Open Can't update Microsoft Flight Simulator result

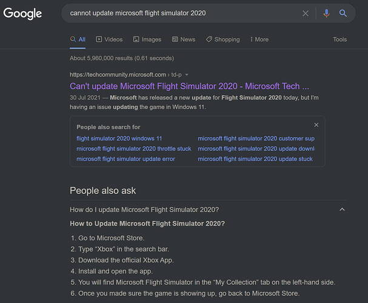(189, 86)
